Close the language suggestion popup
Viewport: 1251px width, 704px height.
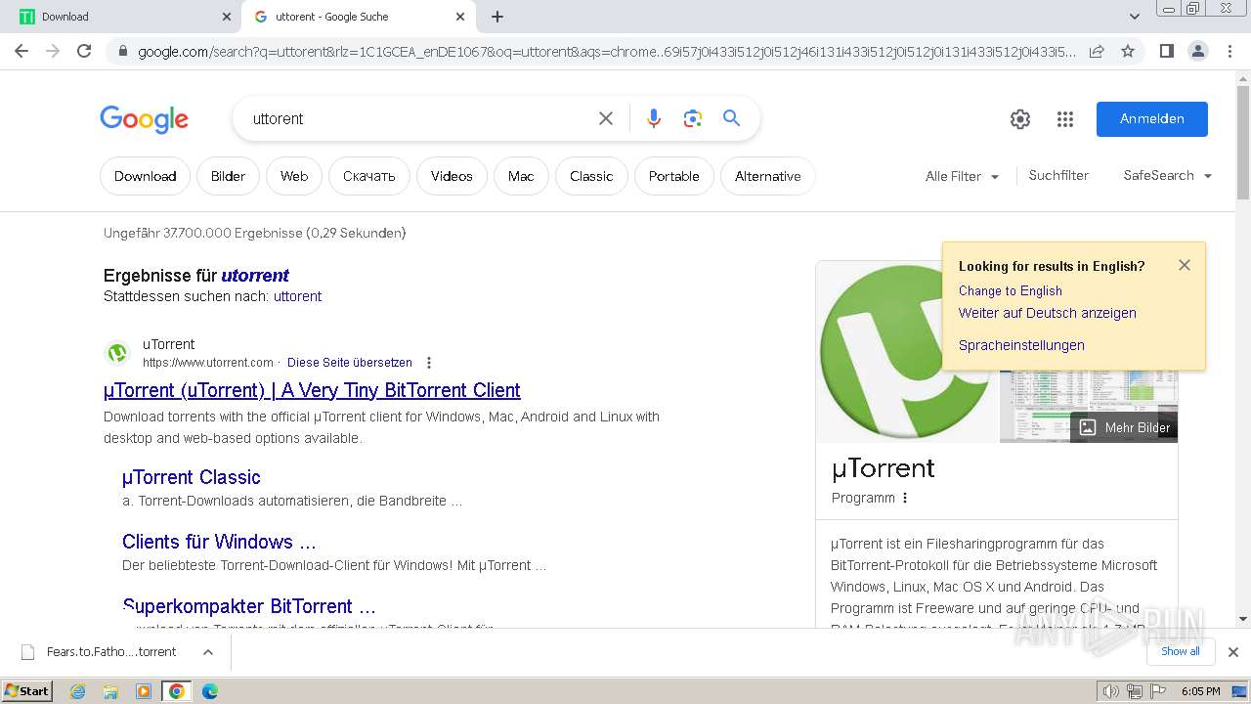pos(1185,265)
